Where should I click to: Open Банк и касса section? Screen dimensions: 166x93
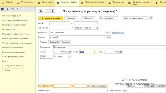tap(47, 2)
